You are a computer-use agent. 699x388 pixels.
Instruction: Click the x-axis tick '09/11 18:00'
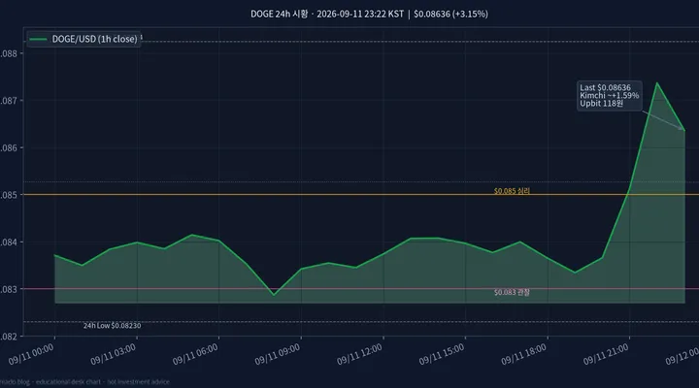[x=524, y=355]
